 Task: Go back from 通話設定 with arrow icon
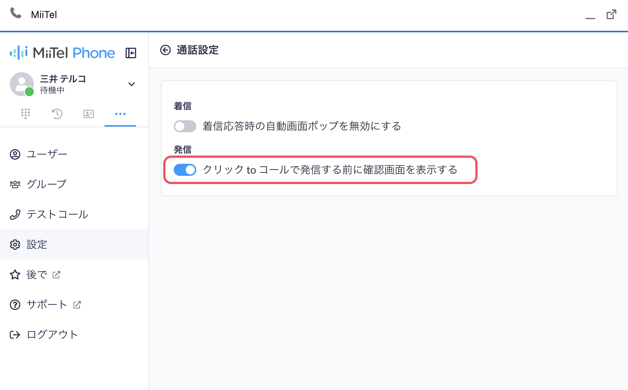click(165, 50)
